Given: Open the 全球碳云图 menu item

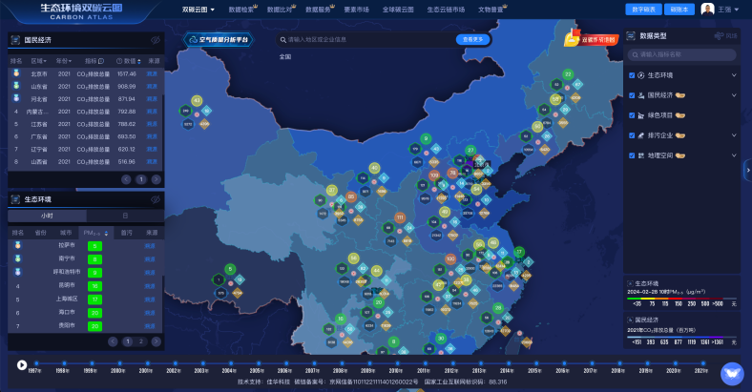Looking at the screenshot, I should [x=398, y=10].
